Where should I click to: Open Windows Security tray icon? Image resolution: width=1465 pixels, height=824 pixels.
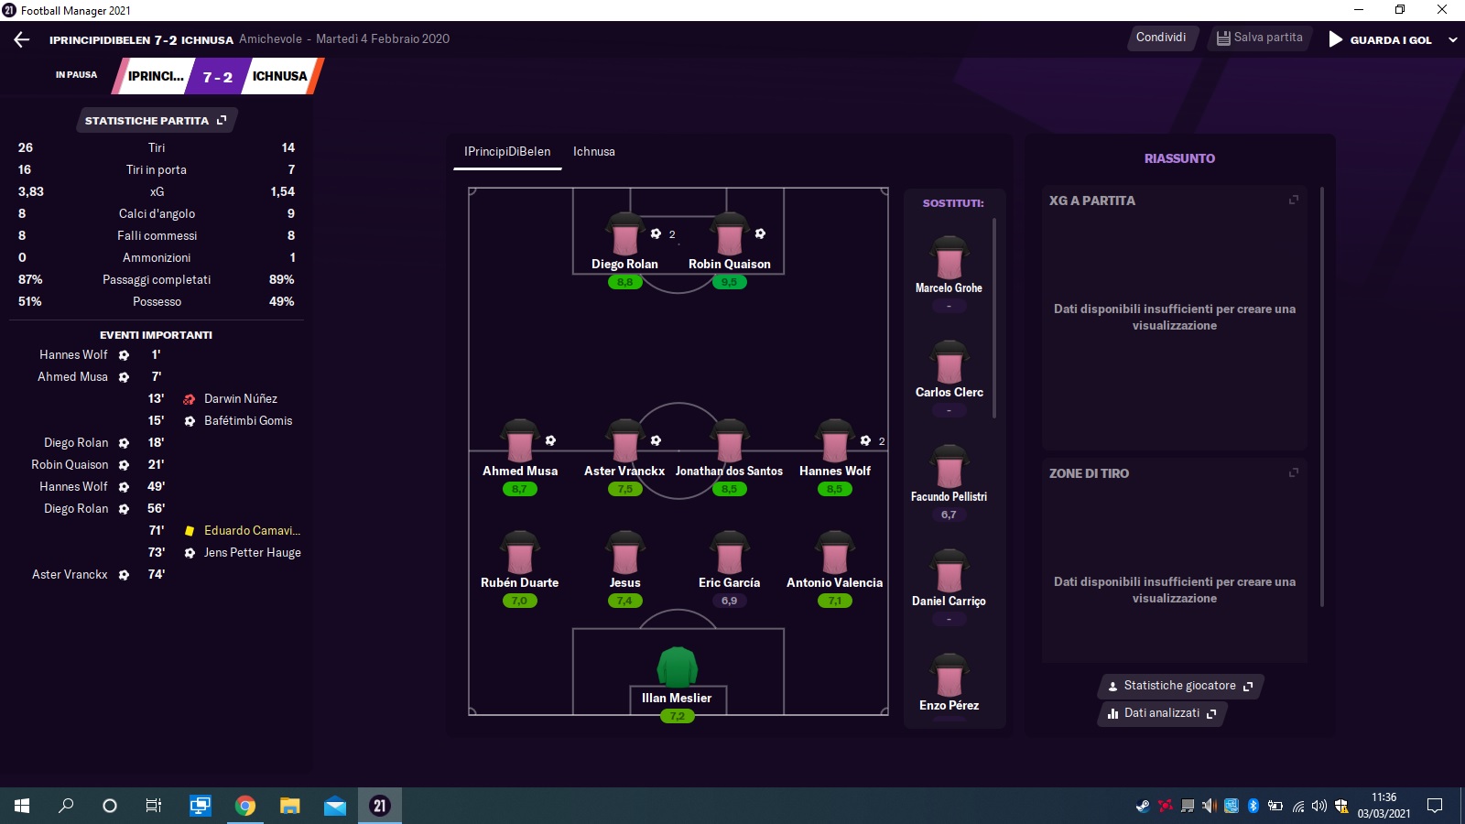[1341, 806]
